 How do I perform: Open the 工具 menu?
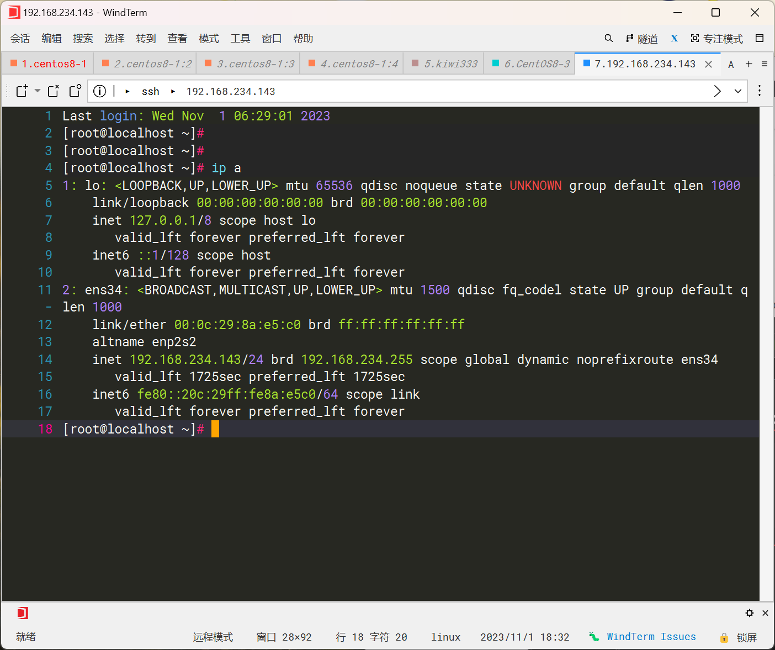(241, 38)
